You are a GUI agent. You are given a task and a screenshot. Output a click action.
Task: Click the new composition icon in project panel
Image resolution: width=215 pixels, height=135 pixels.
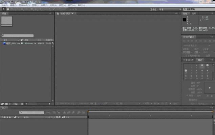tap(10, 104)
